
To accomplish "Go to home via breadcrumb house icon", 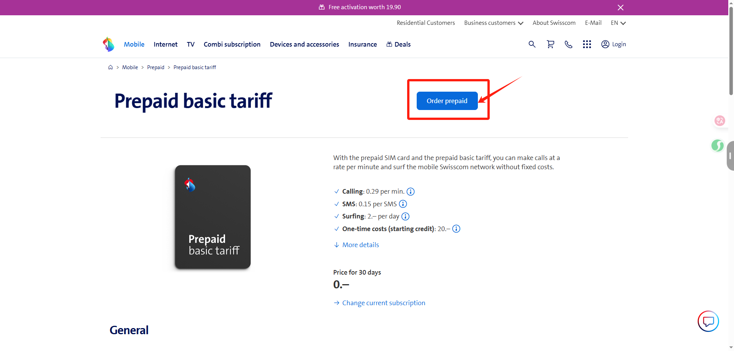I will (110, 67).
